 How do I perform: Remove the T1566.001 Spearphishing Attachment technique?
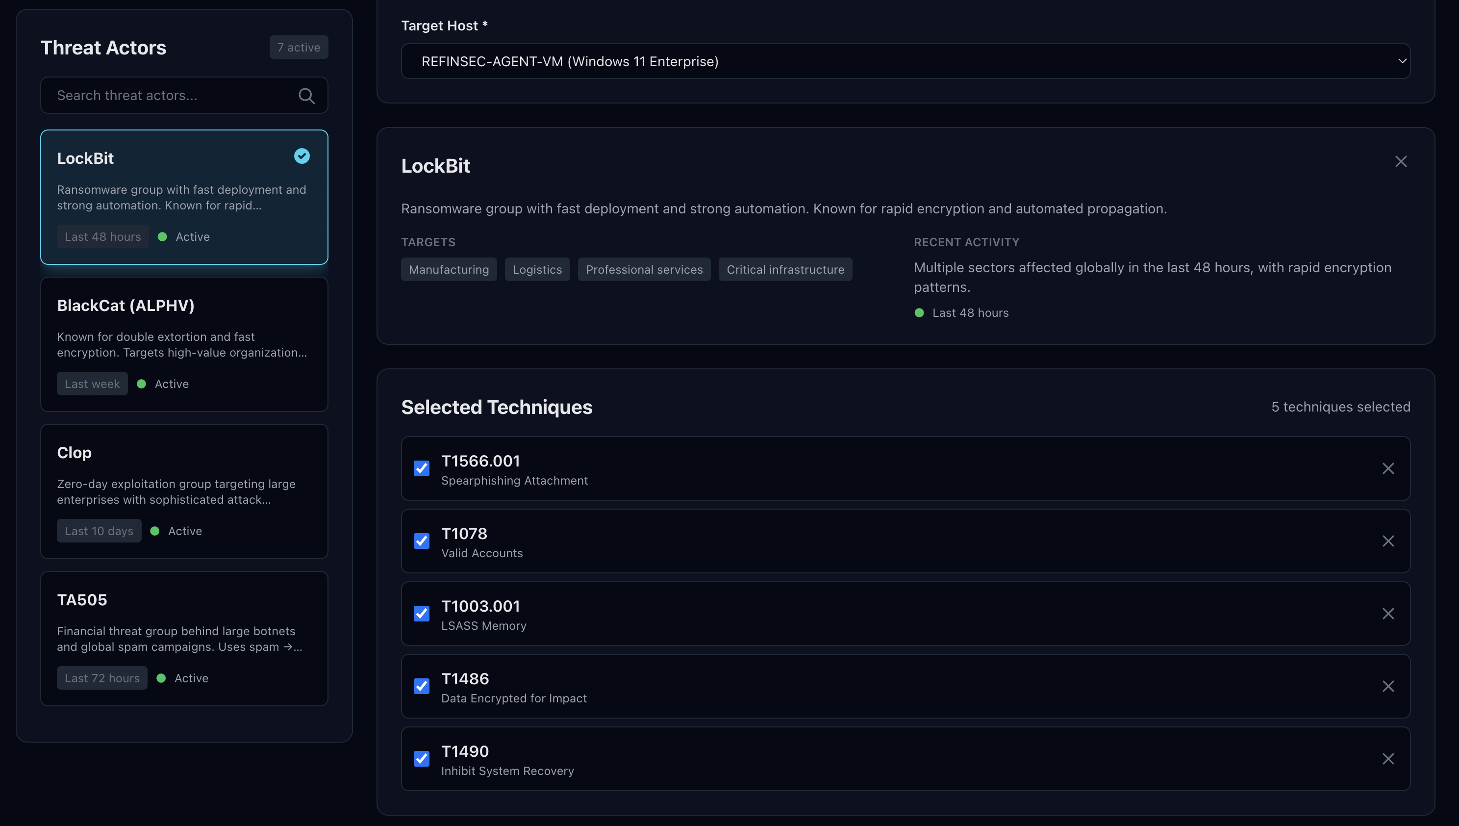(1388, 468)
